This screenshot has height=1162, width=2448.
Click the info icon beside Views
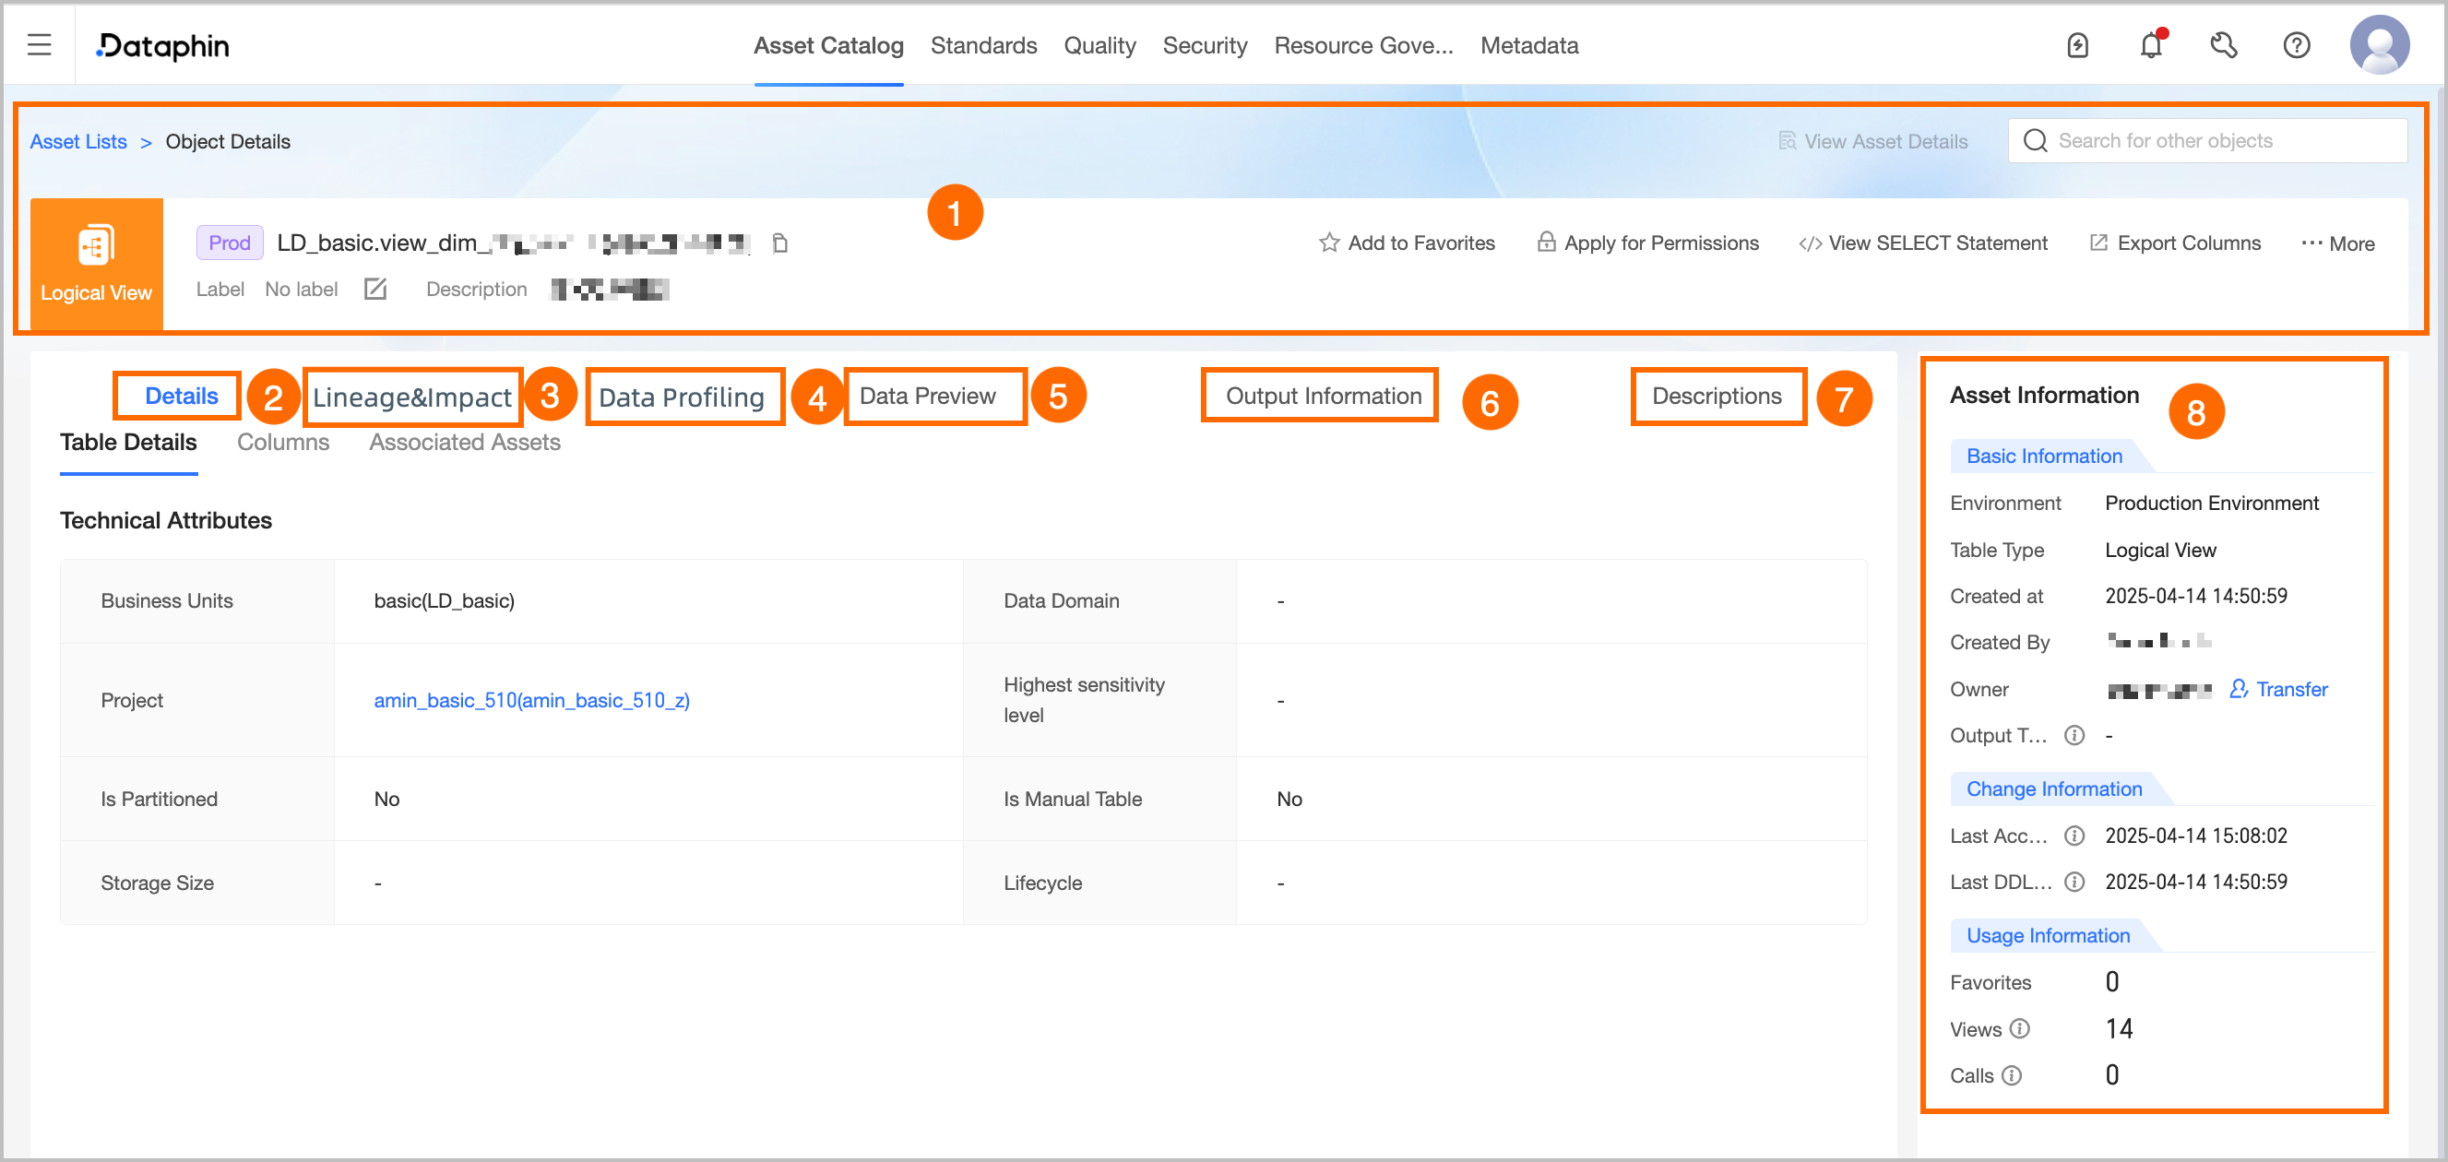2020,1028
